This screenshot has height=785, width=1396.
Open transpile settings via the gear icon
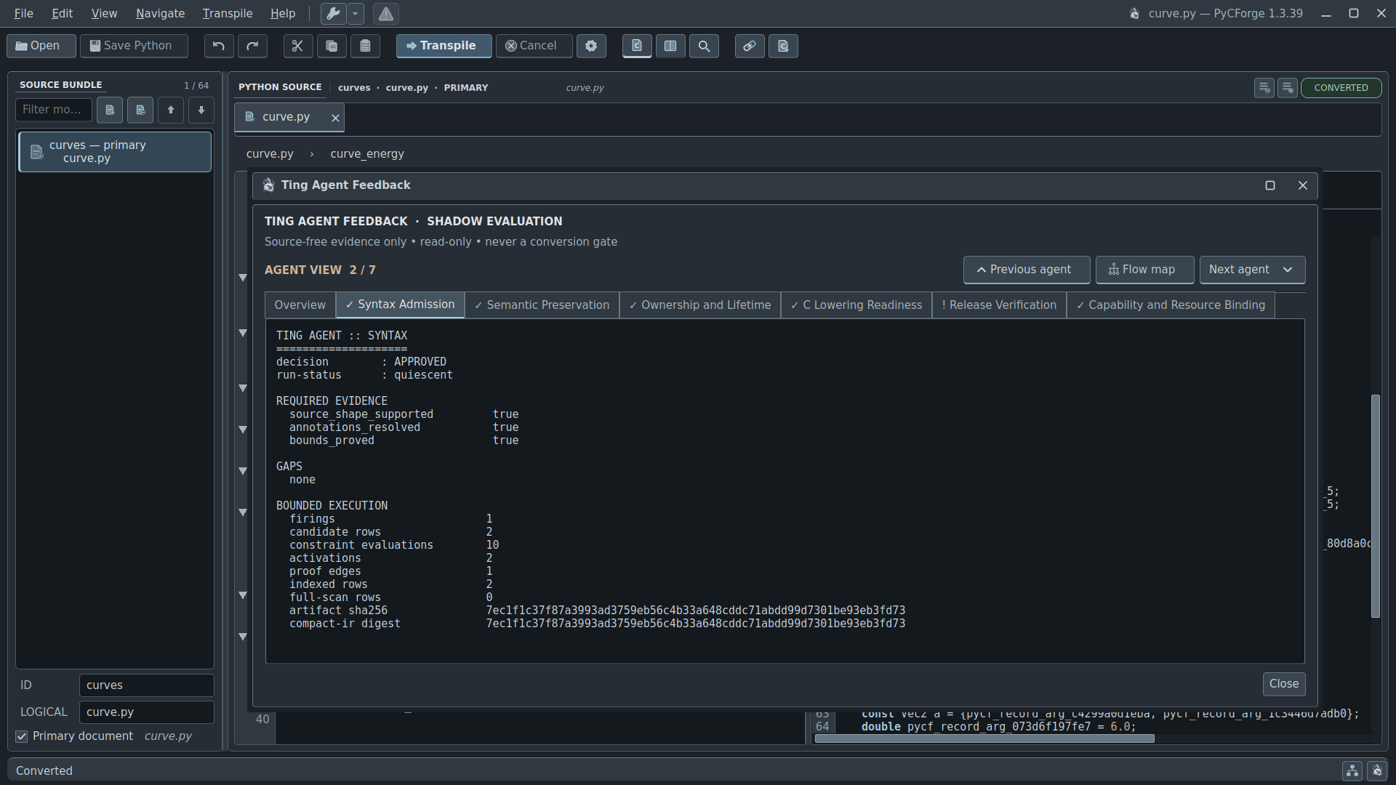pos(591,46)
